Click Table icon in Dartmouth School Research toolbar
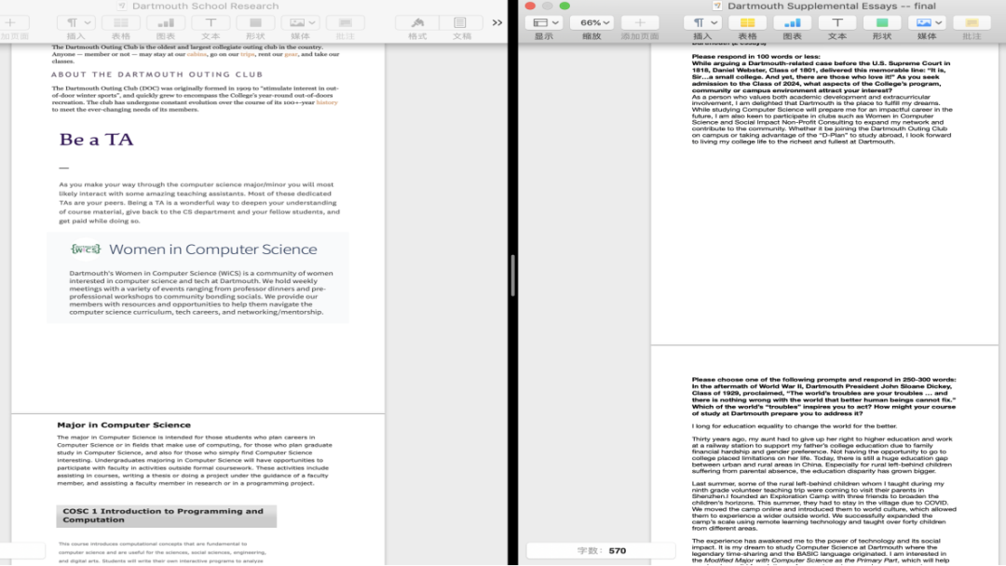Image resolution: width=1006 pixels, height=566 pixels. coord(121,23)
